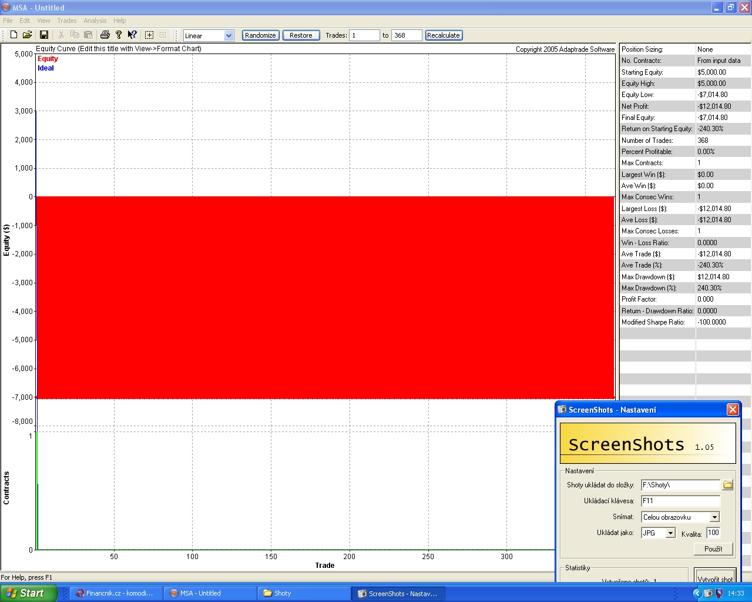The width and height of the screenshot is (752, 602).
Task: Click the Max Drawdown ($) row label
Action: 649,277
